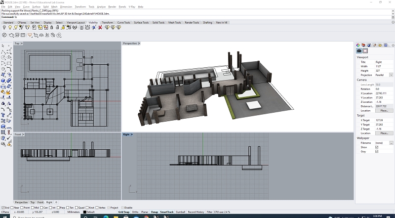Click the Default layer color swatch
This screenshot has height=218, width=395.
84,212
